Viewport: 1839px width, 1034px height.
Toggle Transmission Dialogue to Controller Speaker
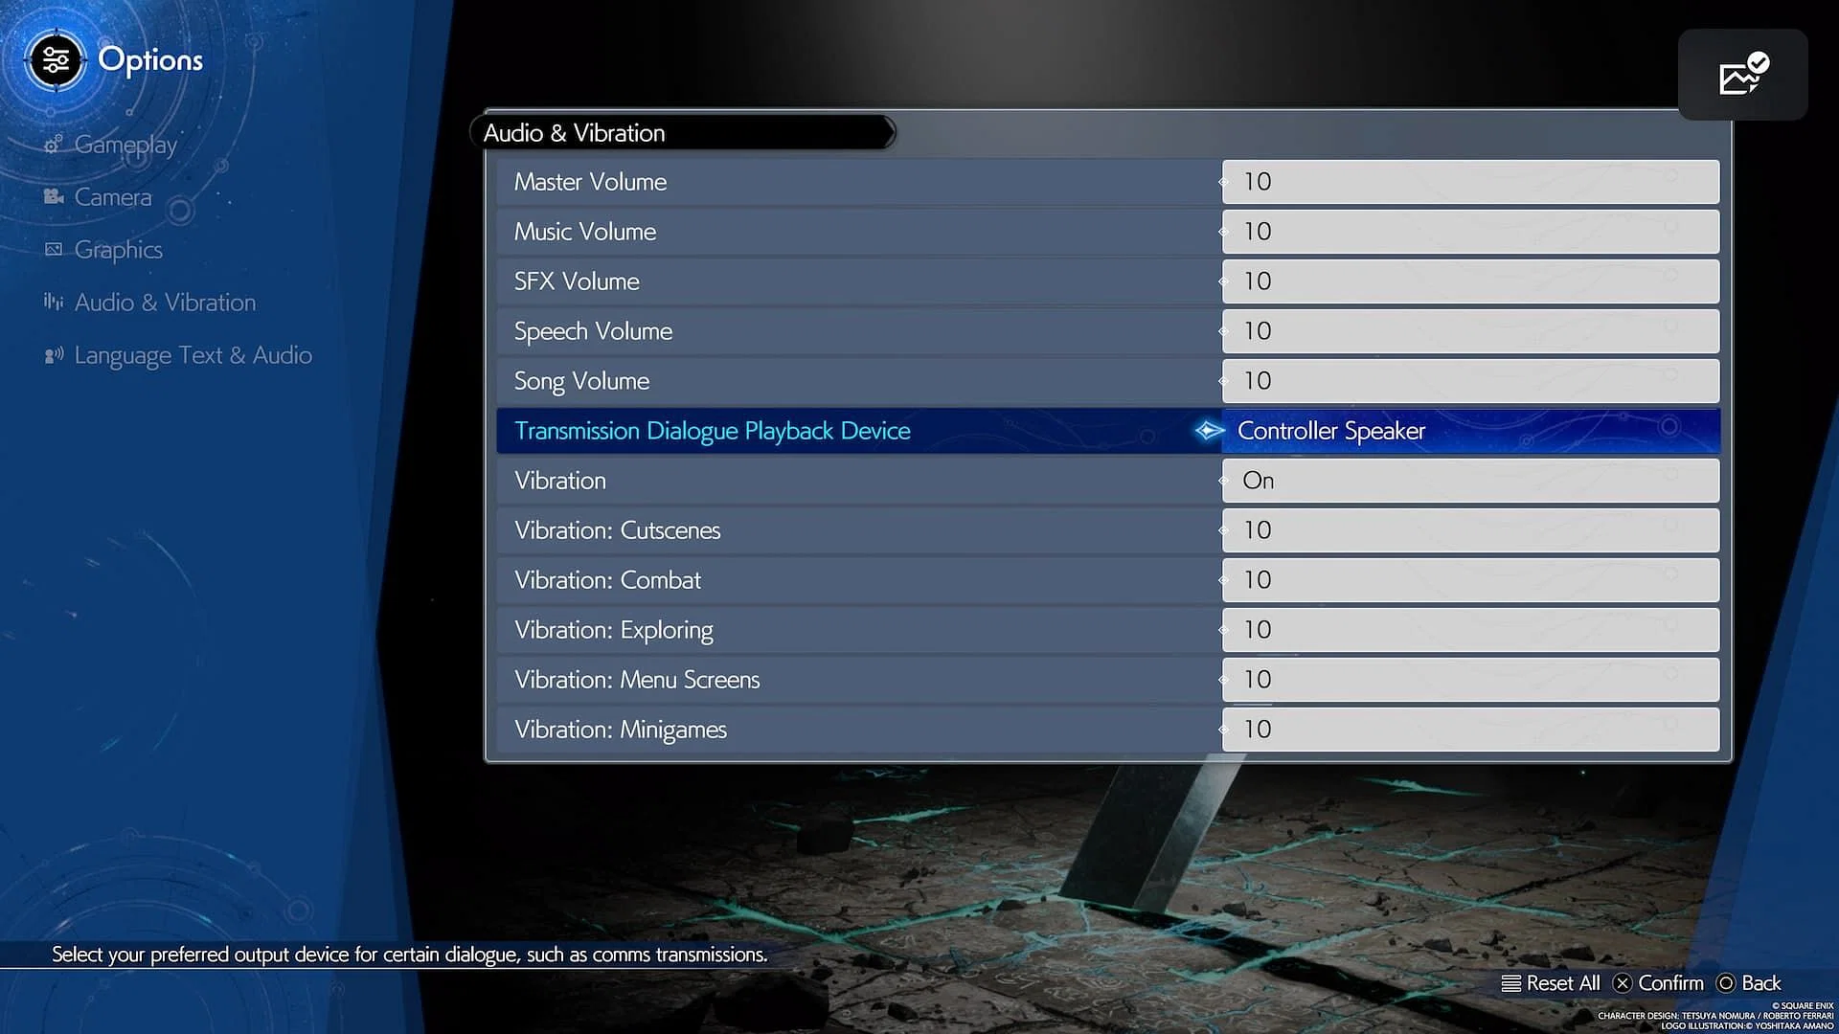coord(1467,431)
